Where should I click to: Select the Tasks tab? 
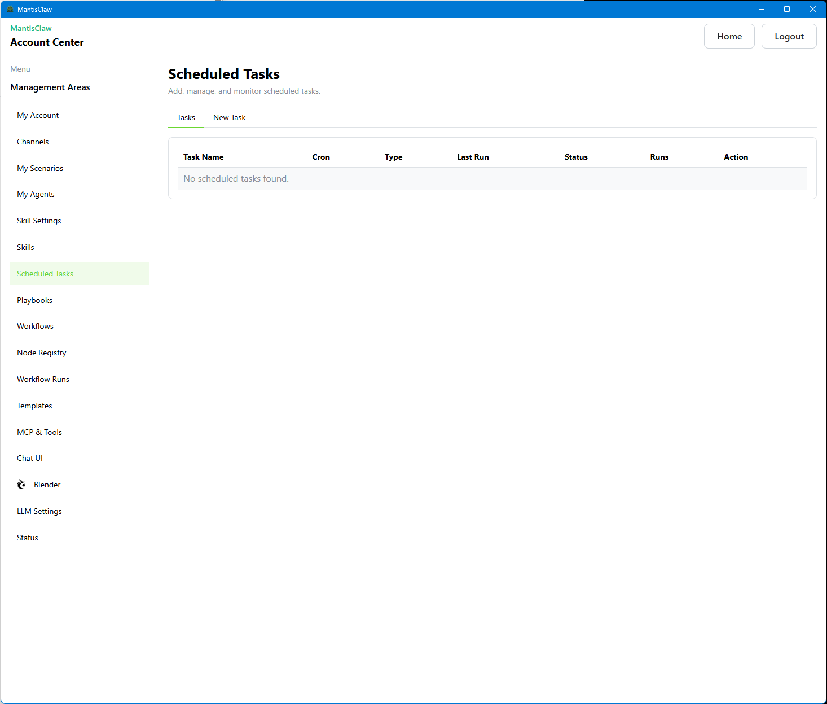tap(186, 117)
